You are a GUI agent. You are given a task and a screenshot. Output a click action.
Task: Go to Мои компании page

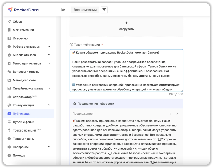click(x=23, y=30)
